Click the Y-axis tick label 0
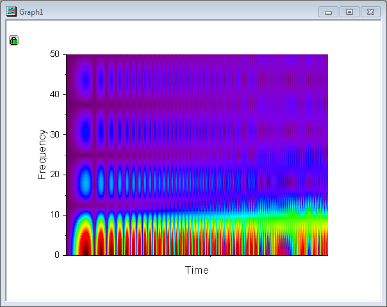The width and height of the screenshot is (387, 307). (57, 255)
